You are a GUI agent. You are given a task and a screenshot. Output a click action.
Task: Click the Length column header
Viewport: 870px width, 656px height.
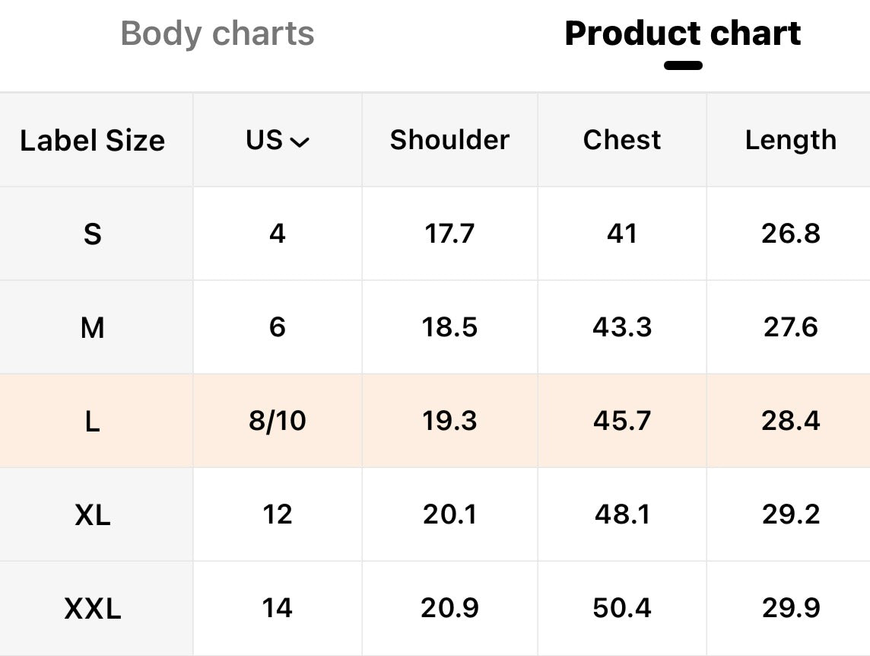pos(791,141)
